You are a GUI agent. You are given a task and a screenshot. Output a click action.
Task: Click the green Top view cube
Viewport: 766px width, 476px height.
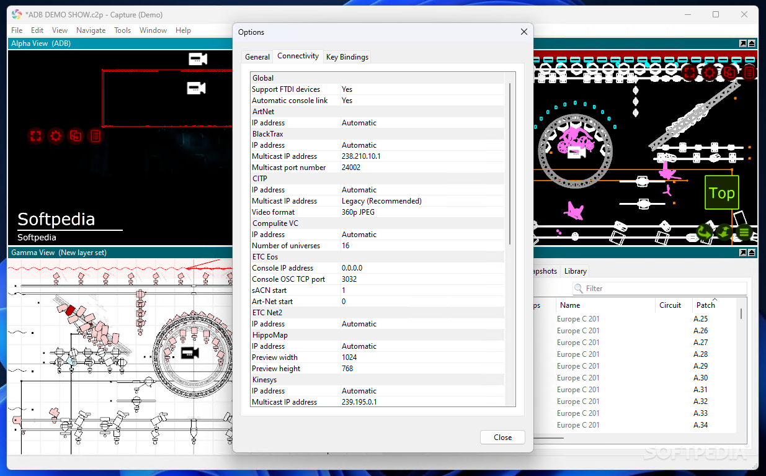tap(722, 192)
